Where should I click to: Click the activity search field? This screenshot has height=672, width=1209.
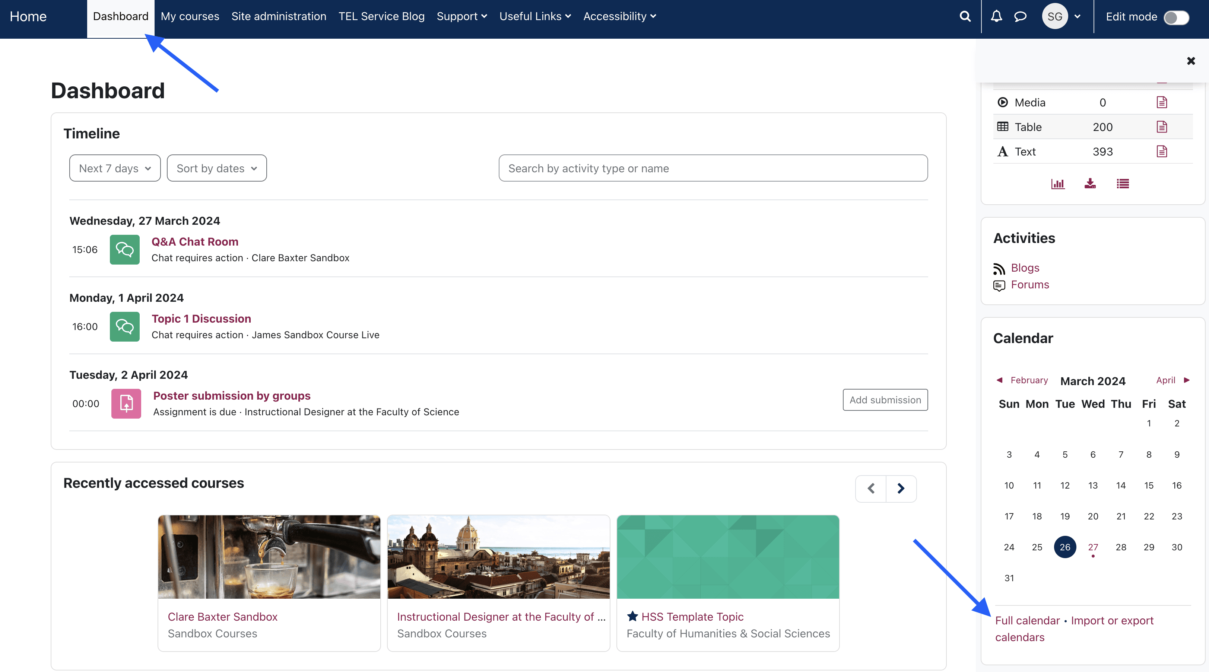(x=713, y=168)
